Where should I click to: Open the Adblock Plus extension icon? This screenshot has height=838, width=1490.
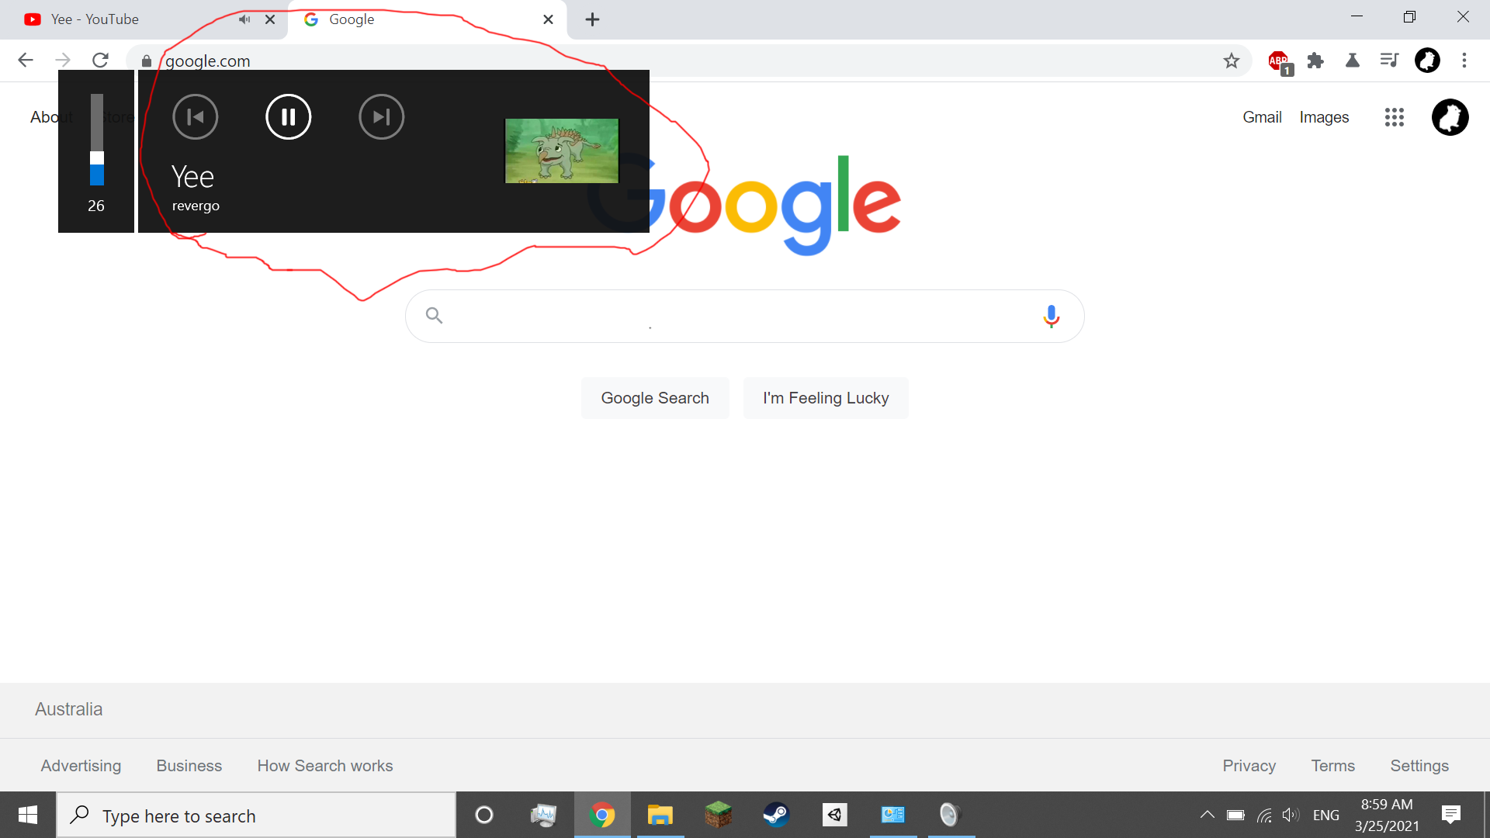(1279, 61)
